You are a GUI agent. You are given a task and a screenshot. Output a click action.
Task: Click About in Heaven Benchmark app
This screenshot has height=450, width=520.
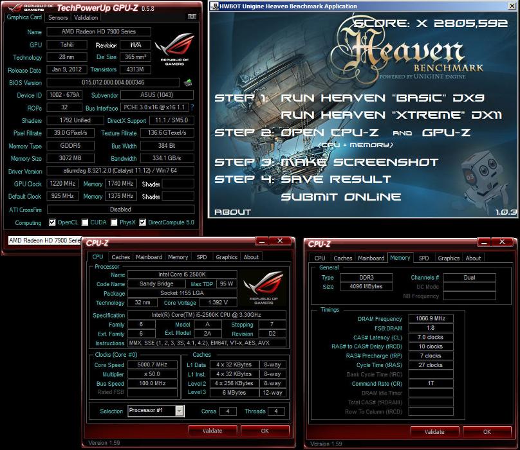click(232, 212)
